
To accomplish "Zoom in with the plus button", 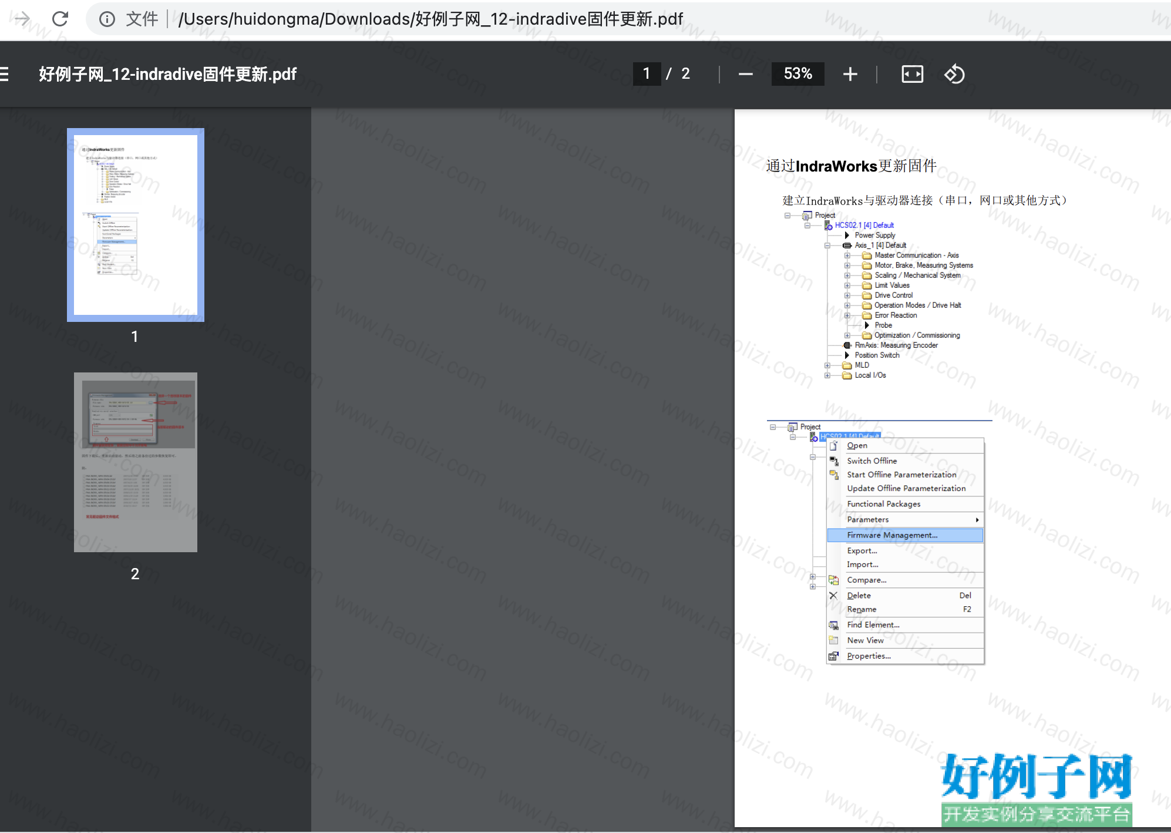I will 850,74.
